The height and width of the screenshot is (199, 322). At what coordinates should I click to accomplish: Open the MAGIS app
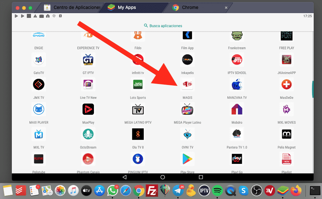pyautogui.click(x=187, y=84)
